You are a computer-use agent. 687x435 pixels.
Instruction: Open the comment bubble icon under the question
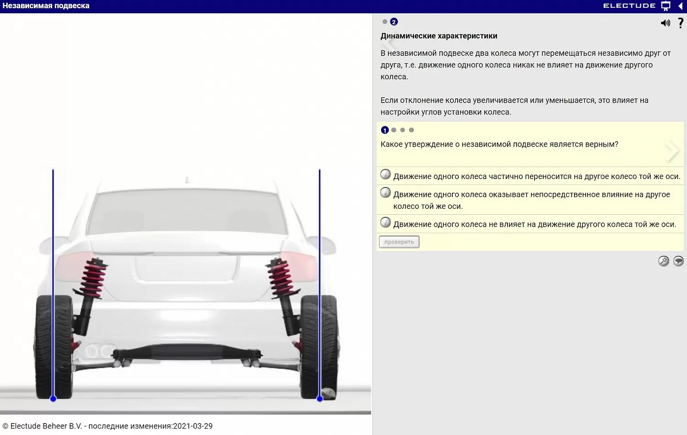click(x=678, y=261)
